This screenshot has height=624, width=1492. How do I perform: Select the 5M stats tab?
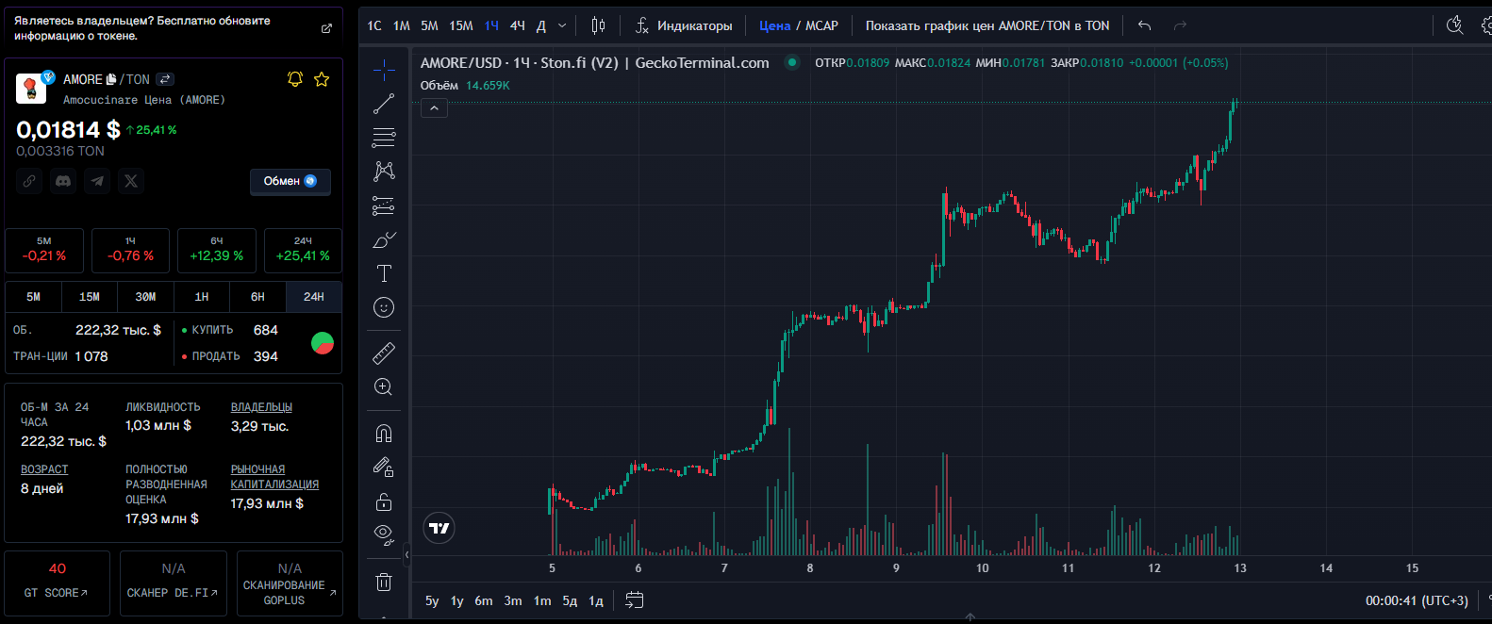(x=33, y=297)
